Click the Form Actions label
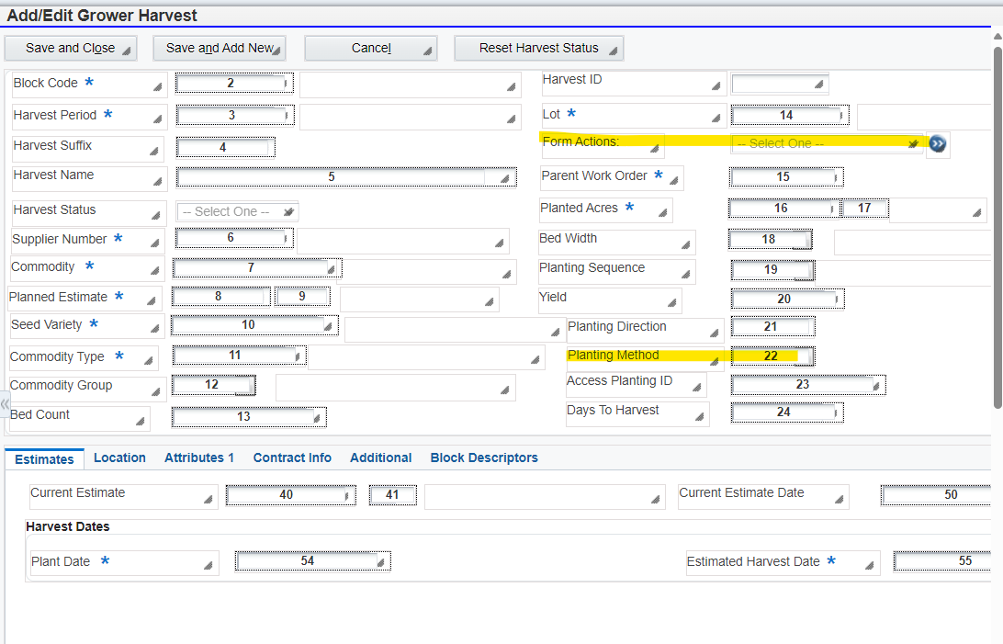This screenshot has height=644, width=1003. pos(580,141)
